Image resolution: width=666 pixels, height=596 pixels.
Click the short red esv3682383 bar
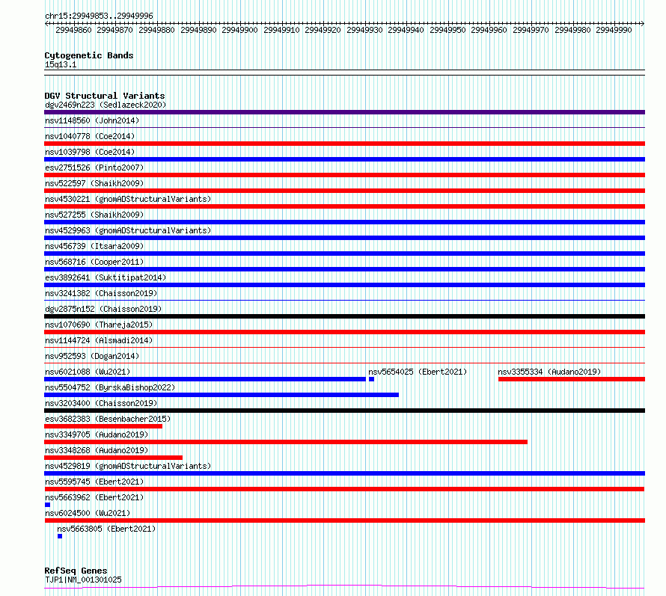coord(103,426)
